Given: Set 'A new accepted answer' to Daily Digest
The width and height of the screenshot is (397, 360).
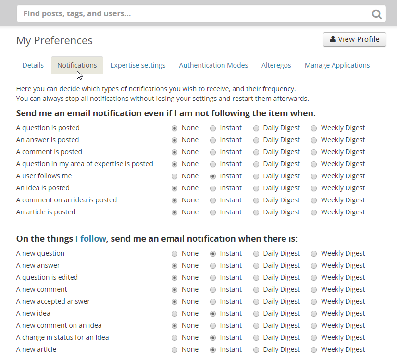Looking at the screenshot, I should click(256, 302).
